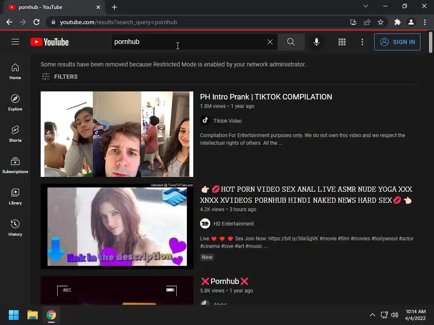View site info via the lock icon

[x=53, y=22]
